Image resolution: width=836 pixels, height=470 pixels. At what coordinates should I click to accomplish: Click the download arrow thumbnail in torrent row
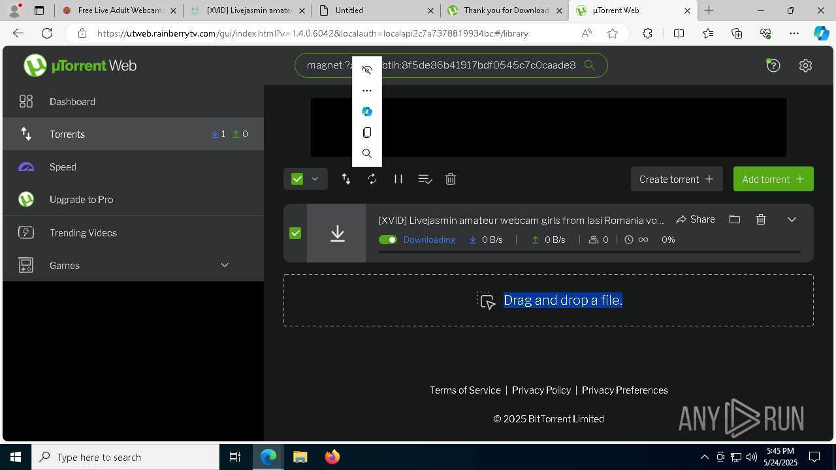click(337, 233)
